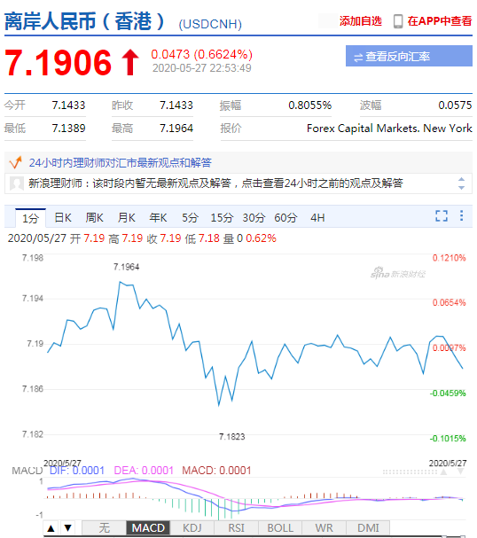The image size is (477, 538).
Task: Switch to the 60分 chart tab
Action: (x=285, y=217)
